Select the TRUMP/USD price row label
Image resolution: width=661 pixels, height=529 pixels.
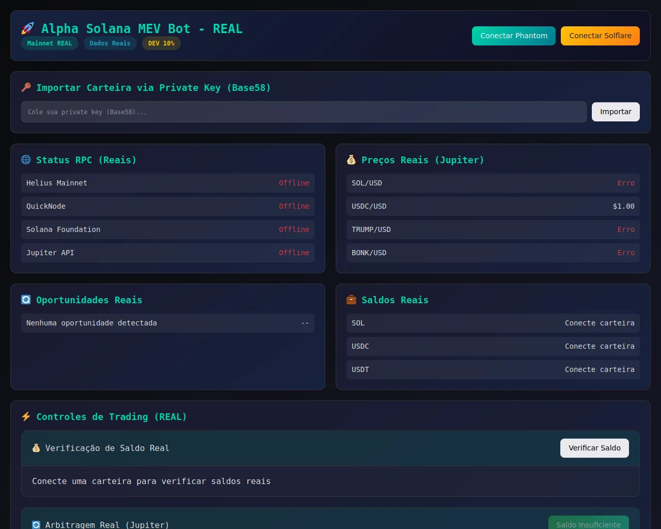pos(371,229)
